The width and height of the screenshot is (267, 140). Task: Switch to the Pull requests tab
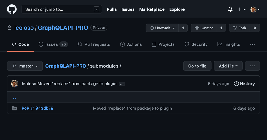pyautogui.click(x=94, y=44)
